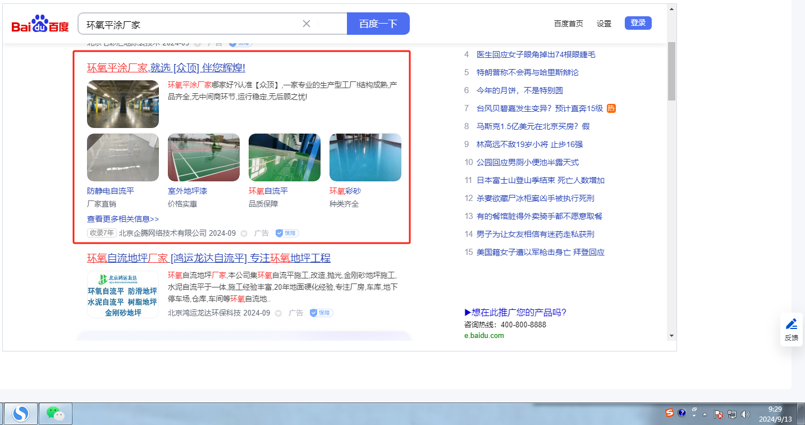Click the page scrollbar down arrow
The width and height of the screenshot is (805, 425).
pyautogui.click(x=671, y=336)
